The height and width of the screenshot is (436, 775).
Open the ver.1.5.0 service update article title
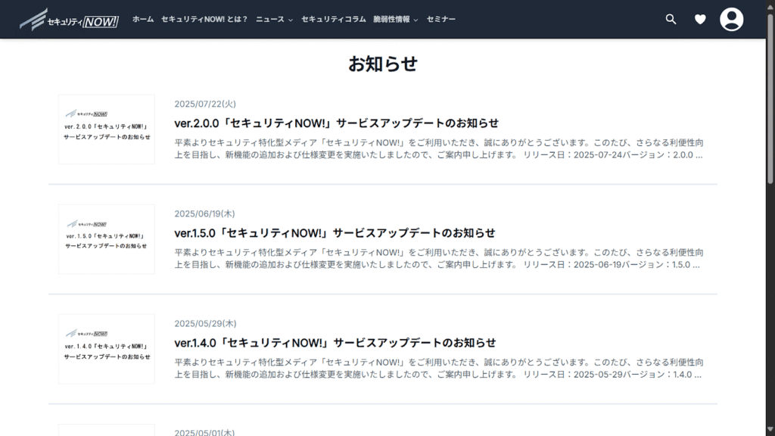point(335,233)
